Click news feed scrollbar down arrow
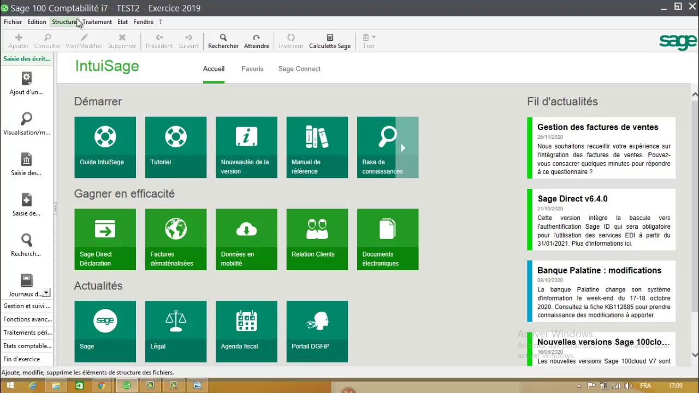 (x=695, y=355)
